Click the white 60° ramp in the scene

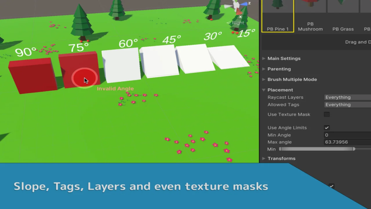click(122, 65)
